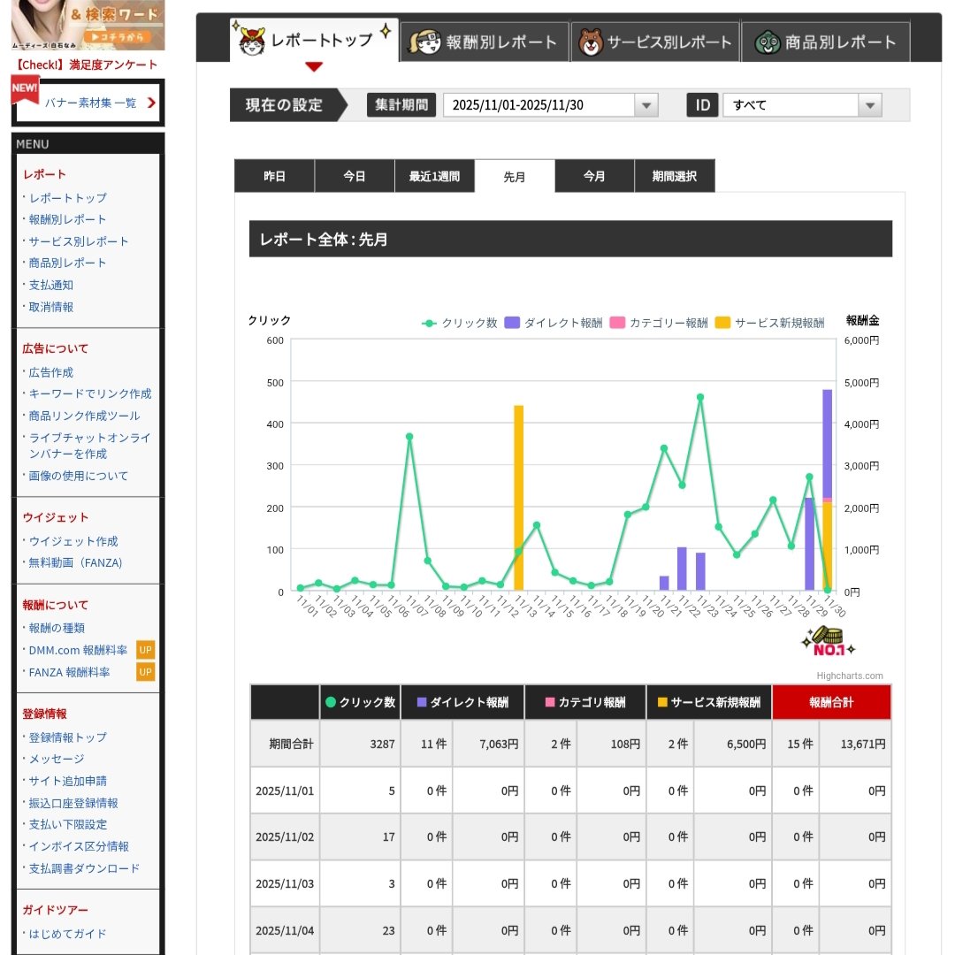The width and height of the screenshot is (955, 955).
Task: Select the 先月 period tab
Action: pyautogui.click(x=514, y=177)
